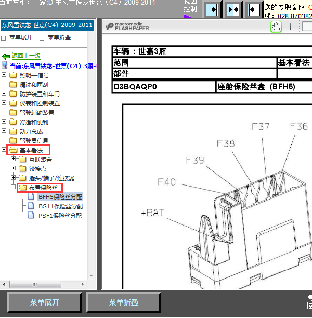This screenshot has height=318, width=312.
Task: Click the D3BQAQP0 table cell
Action: pos(164,87)
